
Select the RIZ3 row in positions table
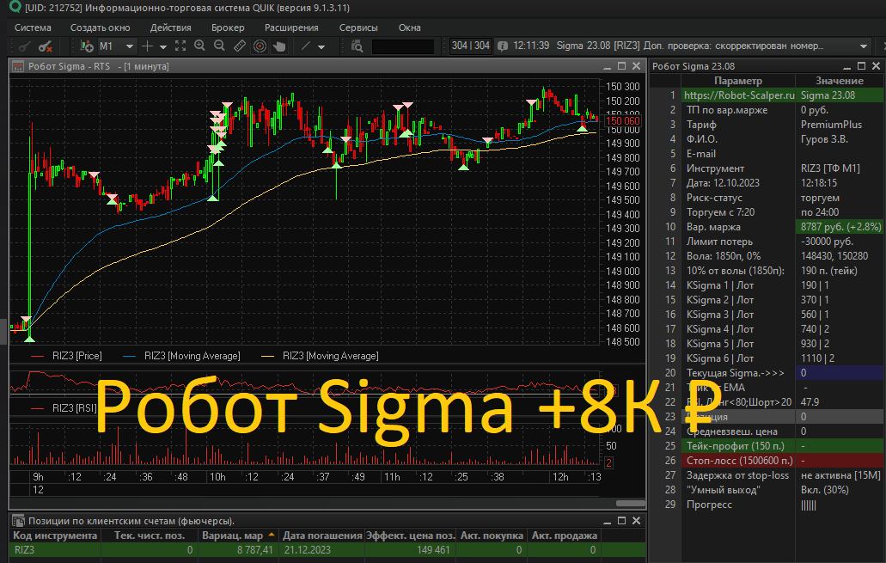pyautogui.click(x=327, y=549)
